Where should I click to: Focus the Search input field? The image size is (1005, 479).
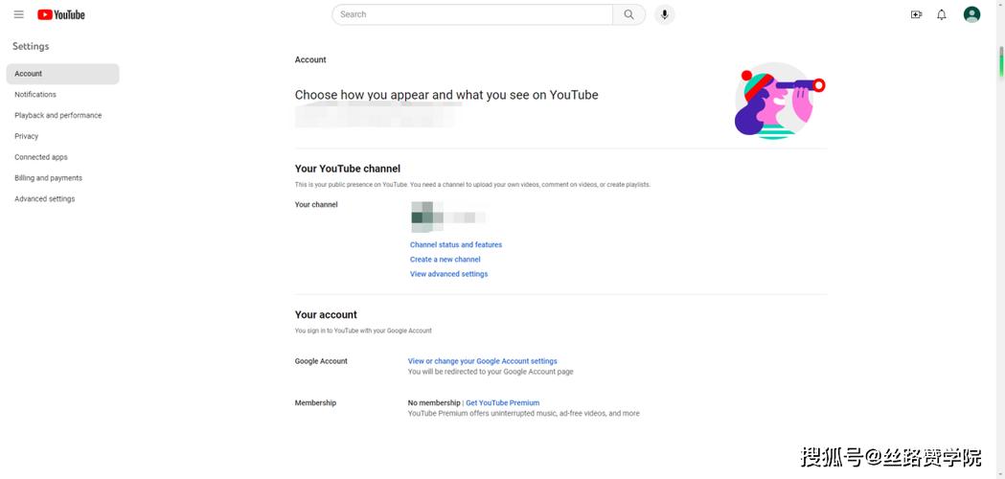472,14
